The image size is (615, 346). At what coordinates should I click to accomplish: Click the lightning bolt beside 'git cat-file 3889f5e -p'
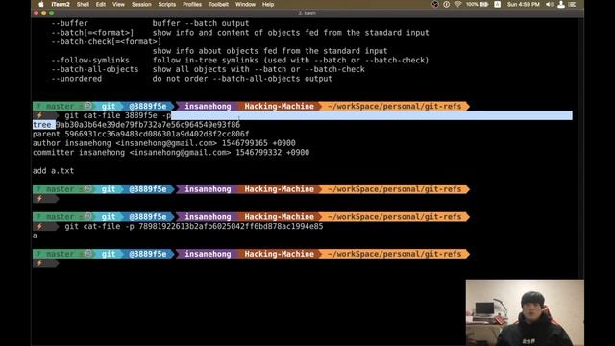[39, 115]
